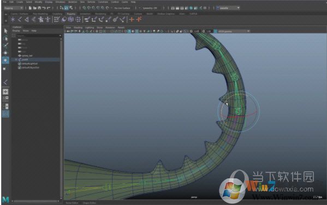Click the Quick Rig human figure icon
This screenshot has width=327, height=205.
click(x=47, y=20)
